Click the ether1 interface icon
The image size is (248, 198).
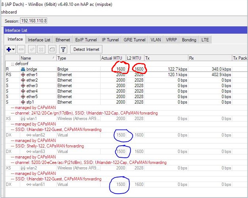23,75
